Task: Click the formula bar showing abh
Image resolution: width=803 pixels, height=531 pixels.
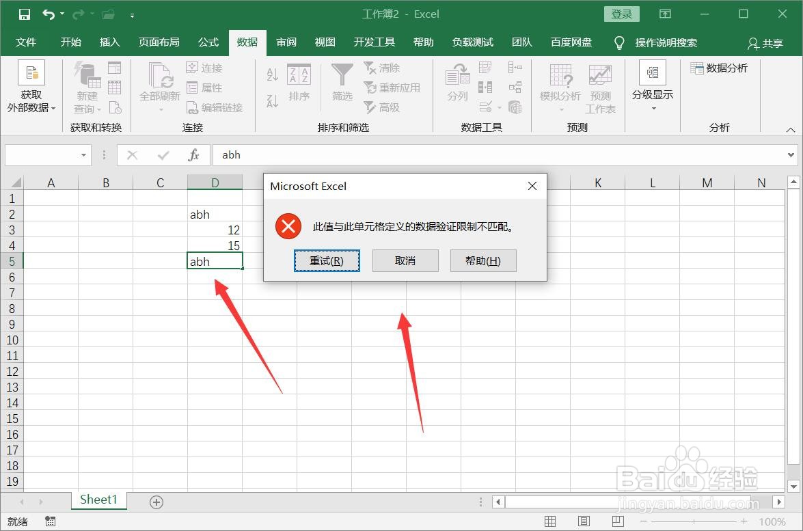Action: pos(500,155)
